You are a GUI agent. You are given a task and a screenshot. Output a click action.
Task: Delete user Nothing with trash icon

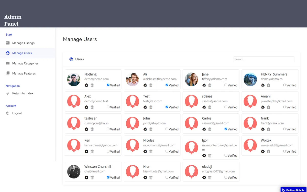[x=92, y=85]
